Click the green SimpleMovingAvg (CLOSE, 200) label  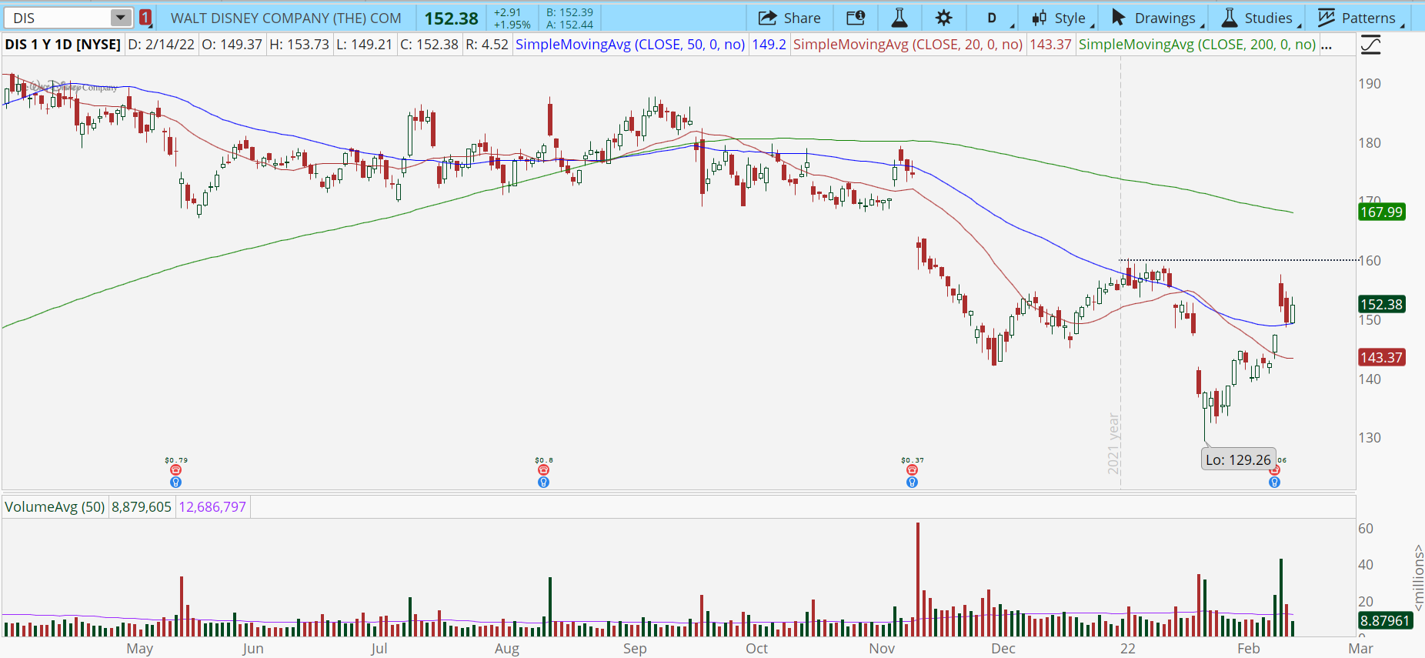[1197, 45]
